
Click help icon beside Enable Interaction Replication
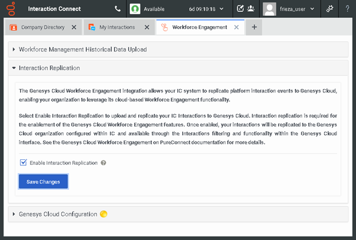(103, 163)
